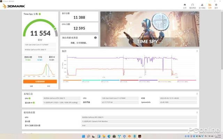Open the system information panel three-dot menu
The image size is (223, 139).
[x=197, y=94]
